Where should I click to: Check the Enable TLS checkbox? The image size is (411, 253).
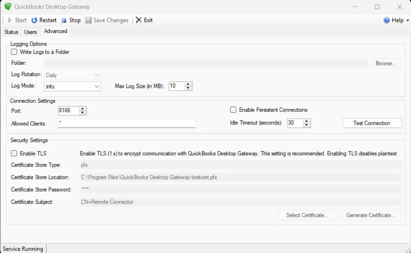pos(14,153)
